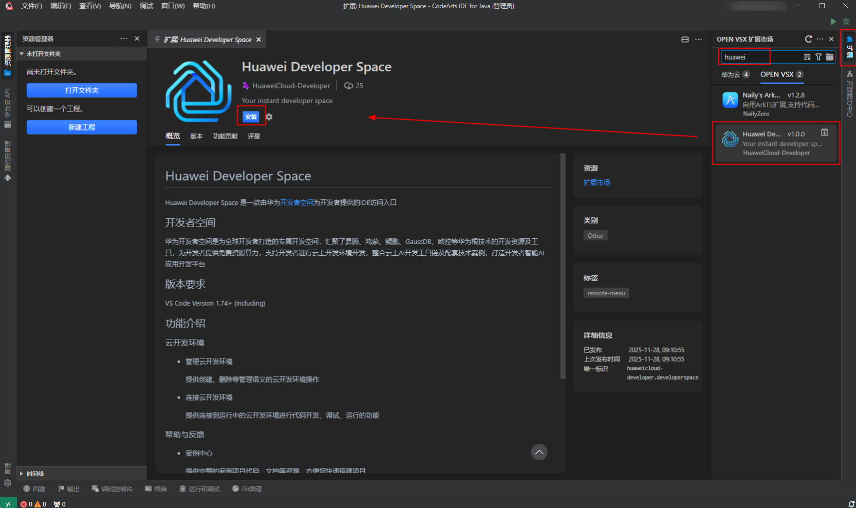Open Naily's Ark extension entry
Screen dimensions: 856x508
point(776,104)
